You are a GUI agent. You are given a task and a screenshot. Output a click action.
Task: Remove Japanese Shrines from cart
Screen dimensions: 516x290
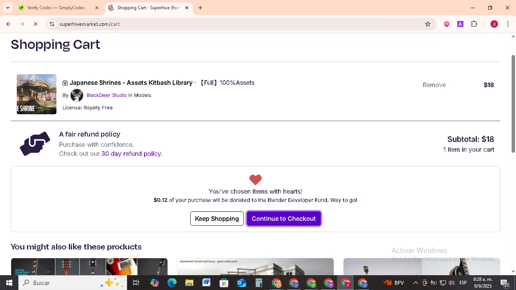click(x=434, y=85)
